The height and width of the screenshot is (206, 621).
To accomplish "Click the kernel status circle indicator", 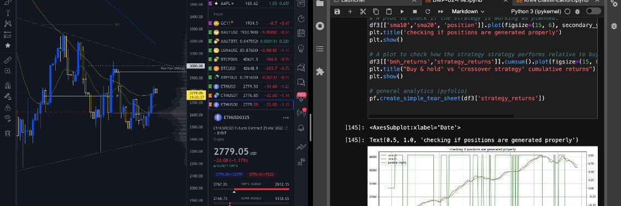I will [567, 12].
